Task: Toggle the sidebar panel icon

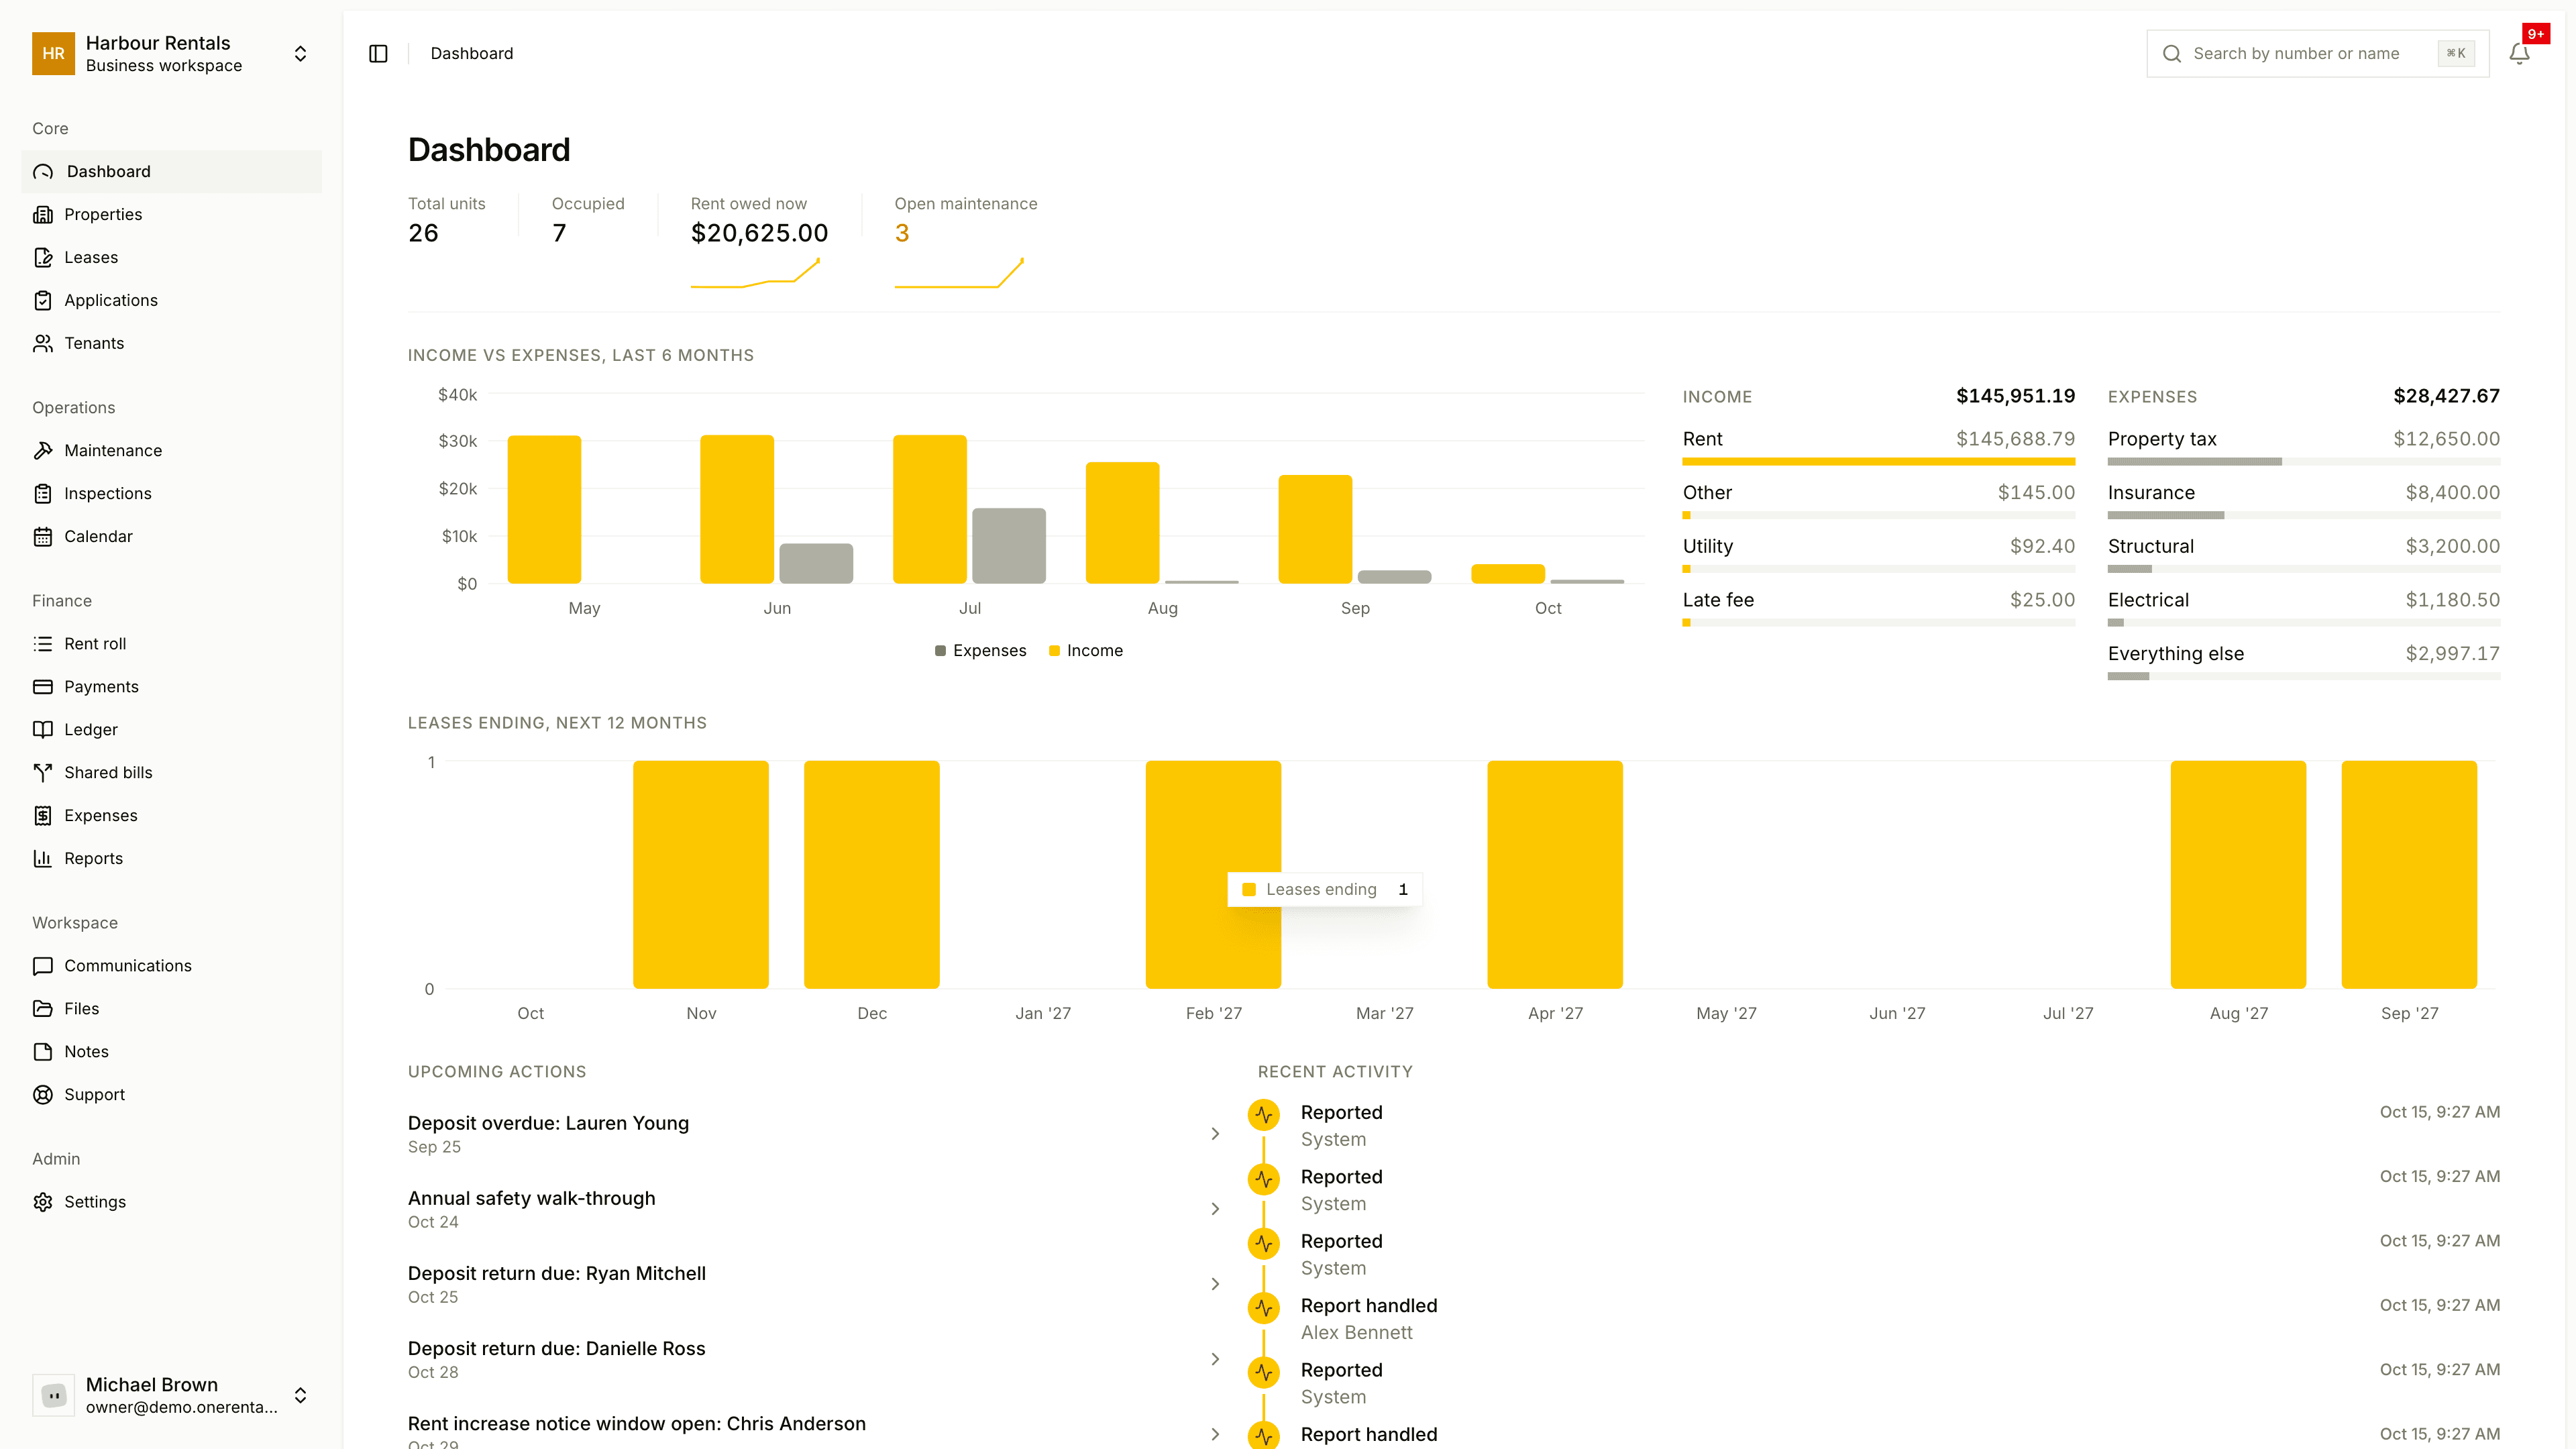Action: pyautogui.click(x=378, y=53)
